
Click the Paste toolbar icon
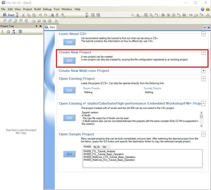pos(34,15)
